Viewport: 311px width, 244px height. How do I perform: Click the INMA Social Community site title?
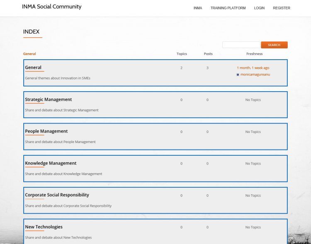(x=51, y=7)
